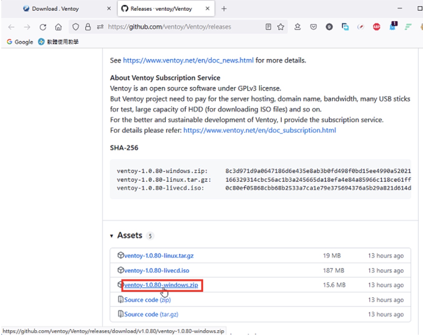Viewport: 423px width, 336px height.
Task: Download ventoy-1.0.80-livecd.iso
Action: click(x=157, y=270)
